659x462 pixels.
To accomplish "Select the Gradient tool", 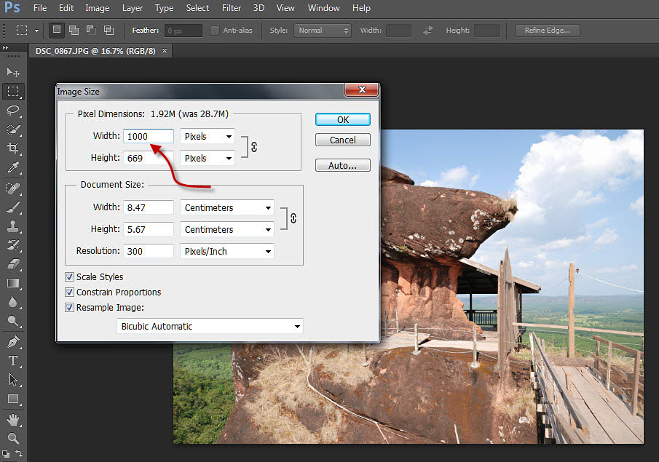I will [13, 284].
